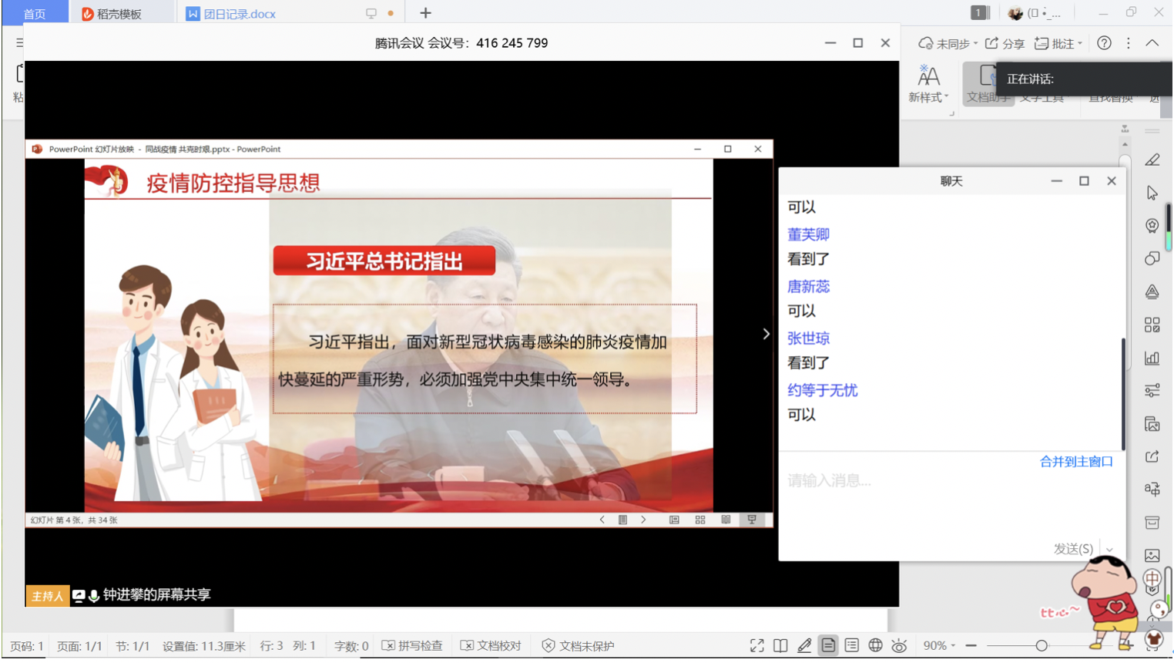Open the 首页 home tab
Screen dimensions: 1174x663
pos(35,14)
